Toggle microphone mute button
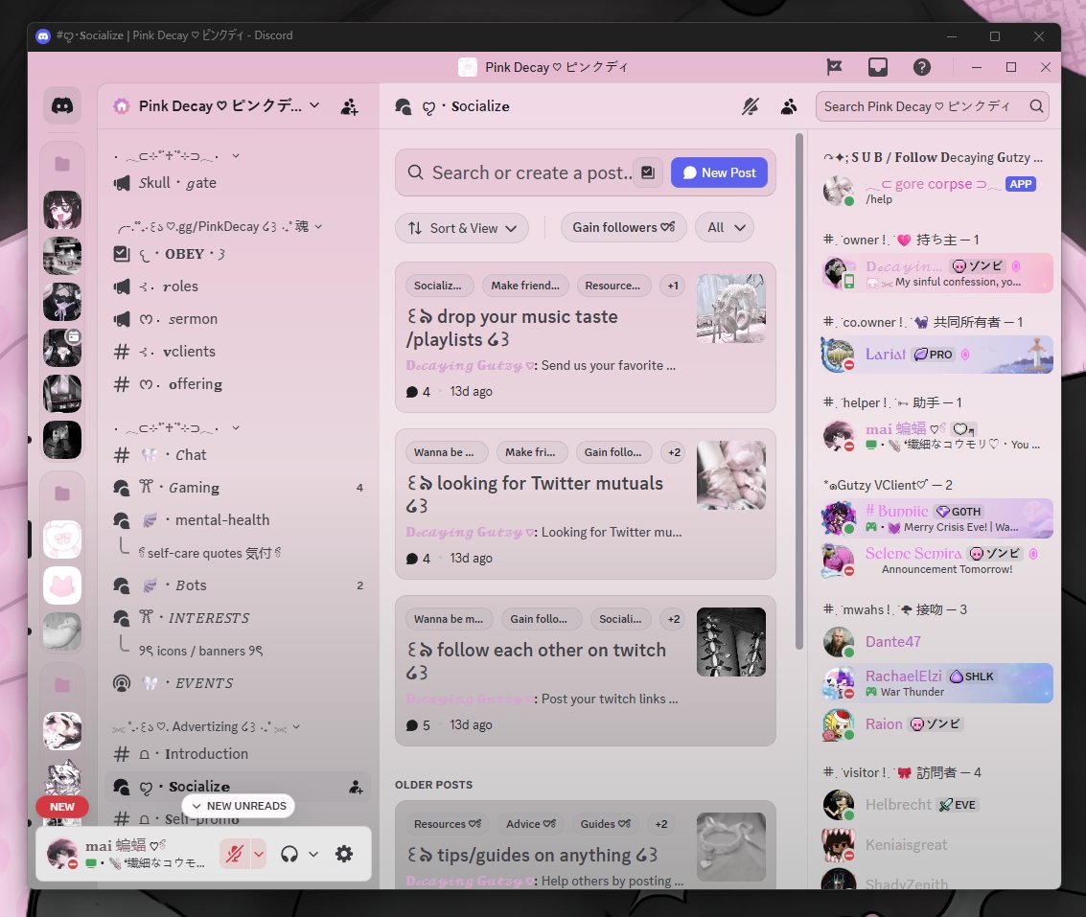The width and height of the screenshot is (1086, 917). [x=234, y=854]
